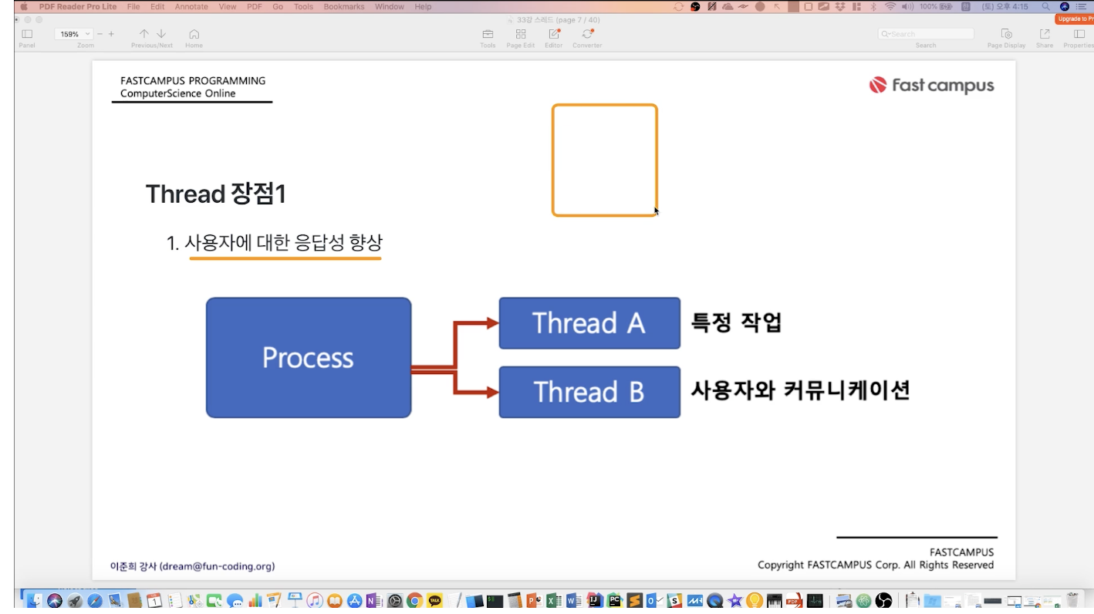Open PyCharm in the dock
The image size is (1094, 614).
tap(615, 601)
